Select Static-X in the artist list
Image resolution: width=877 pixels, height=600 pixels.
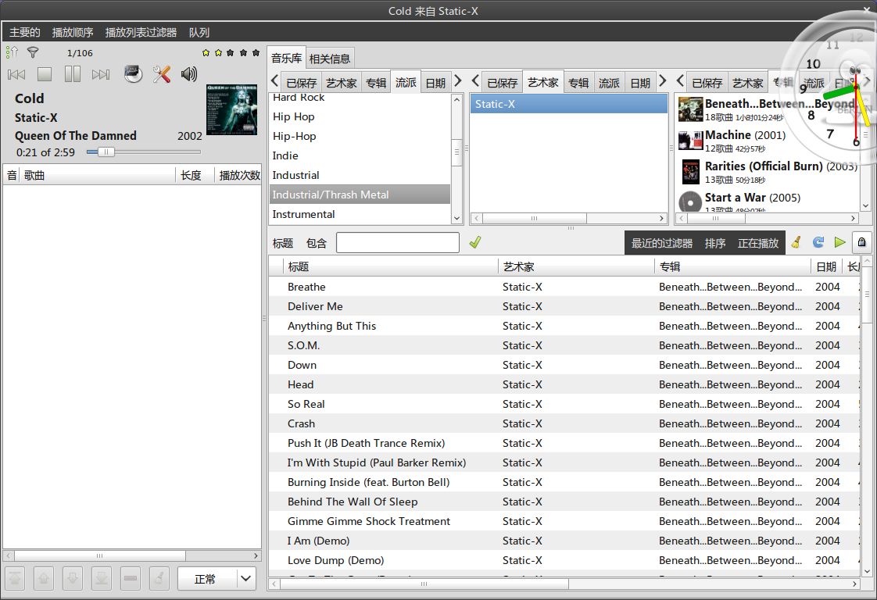[569, 104]
